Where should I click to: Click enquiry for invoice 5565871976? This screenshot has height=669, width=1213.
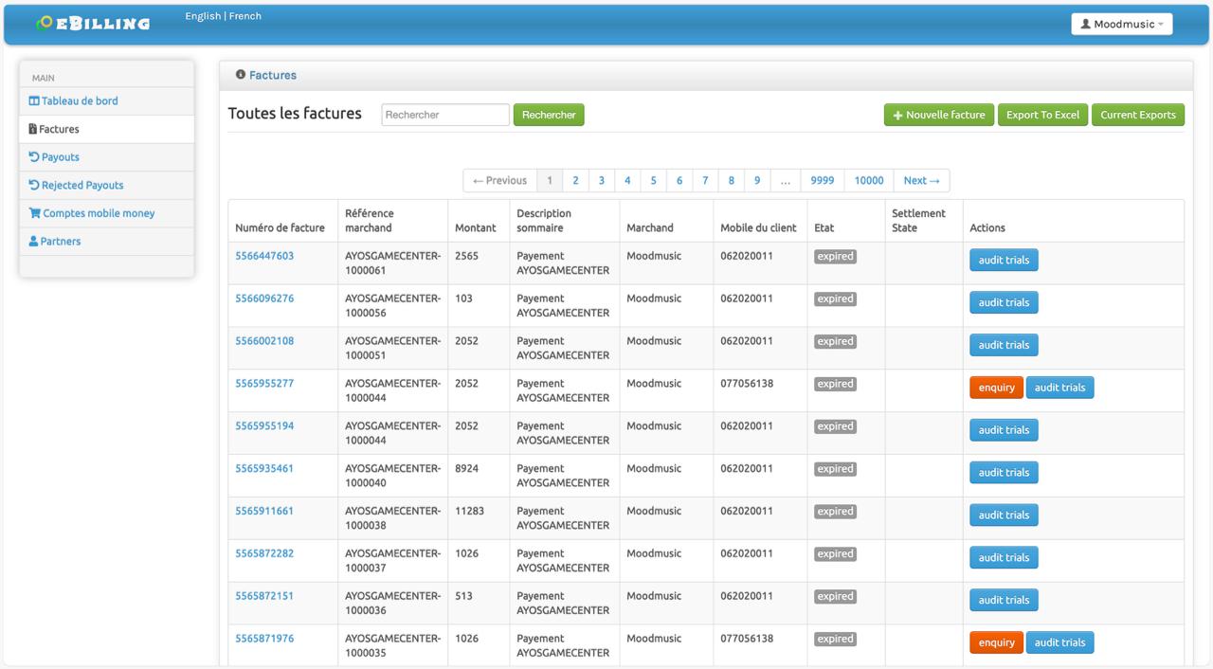coord(996,642)
